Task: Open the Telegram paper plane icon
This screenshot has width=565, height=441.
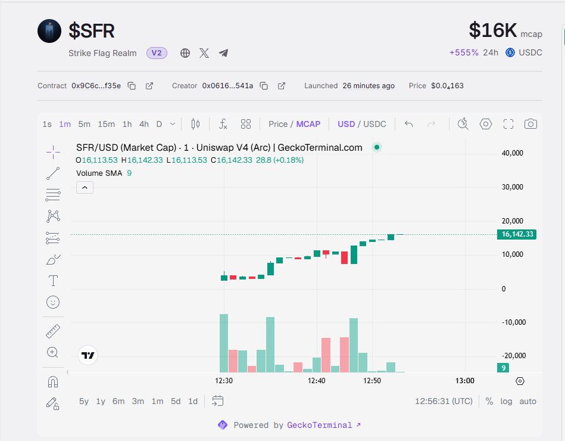Action: [223, 53]
